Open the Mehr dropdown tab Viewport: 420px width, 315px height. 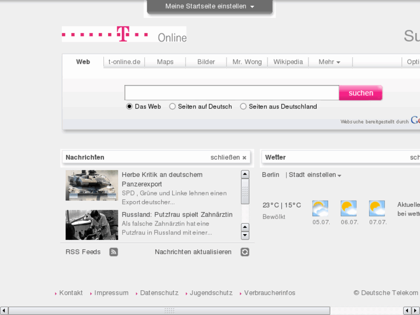coord(329,62)
